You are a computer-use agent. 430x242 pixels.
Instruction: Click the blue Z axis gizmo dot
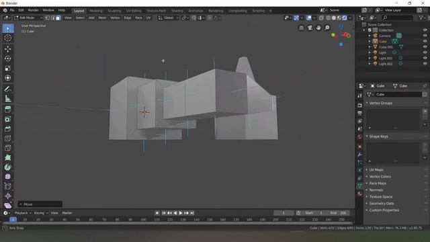[341, 44]
